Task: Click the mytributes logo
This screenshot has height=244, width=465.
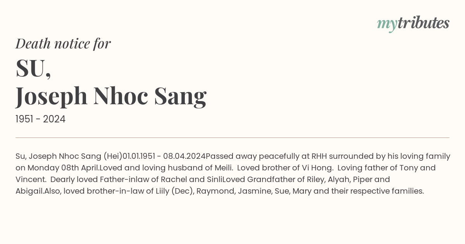Action: pos(413,24)
